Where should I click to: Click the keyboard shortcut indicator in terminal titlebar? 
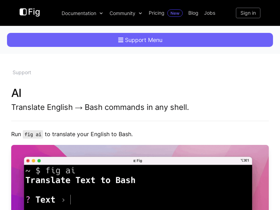[245, 160]
